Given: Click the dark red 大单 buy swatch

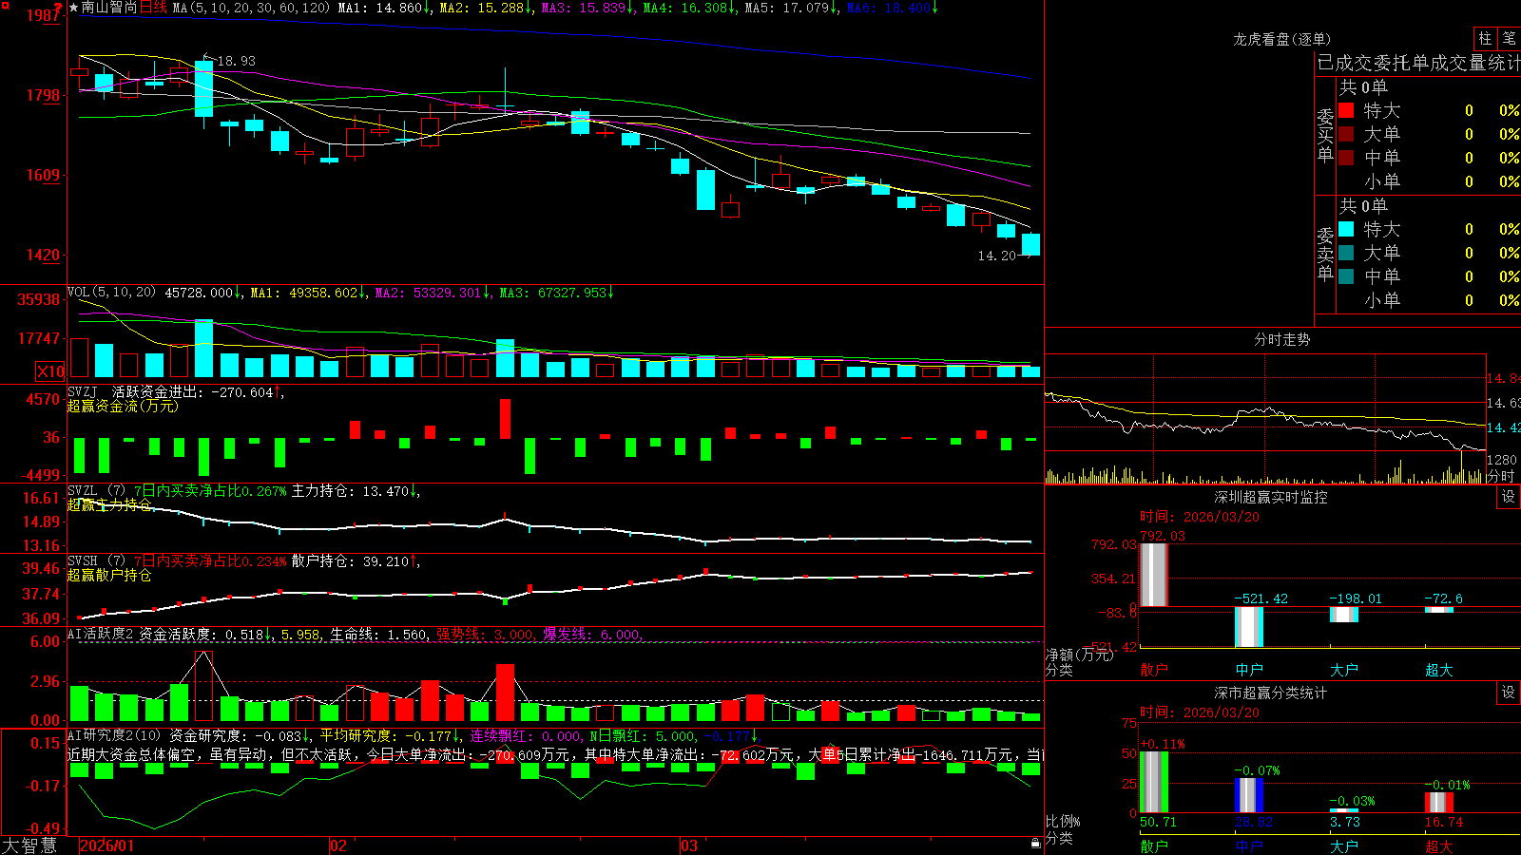Looking at the screenshot, I should (x=1346, y=134).
